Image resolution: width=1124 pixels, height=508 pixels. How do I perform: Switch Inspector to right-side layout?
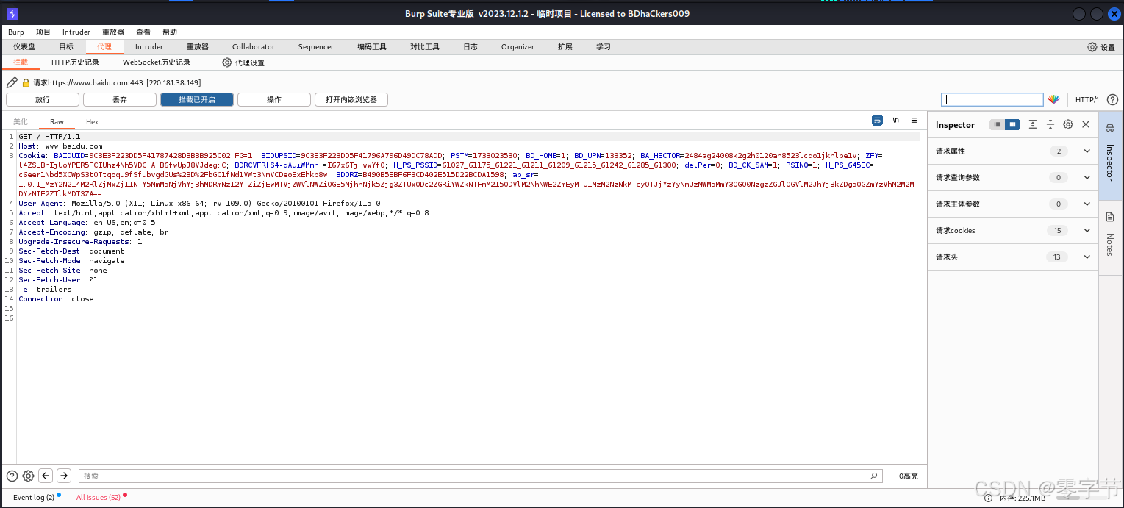pyautogui.click(x=1013, y=125)
